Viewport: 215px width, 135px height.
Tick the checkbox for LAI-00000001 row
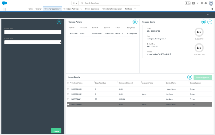68,99
